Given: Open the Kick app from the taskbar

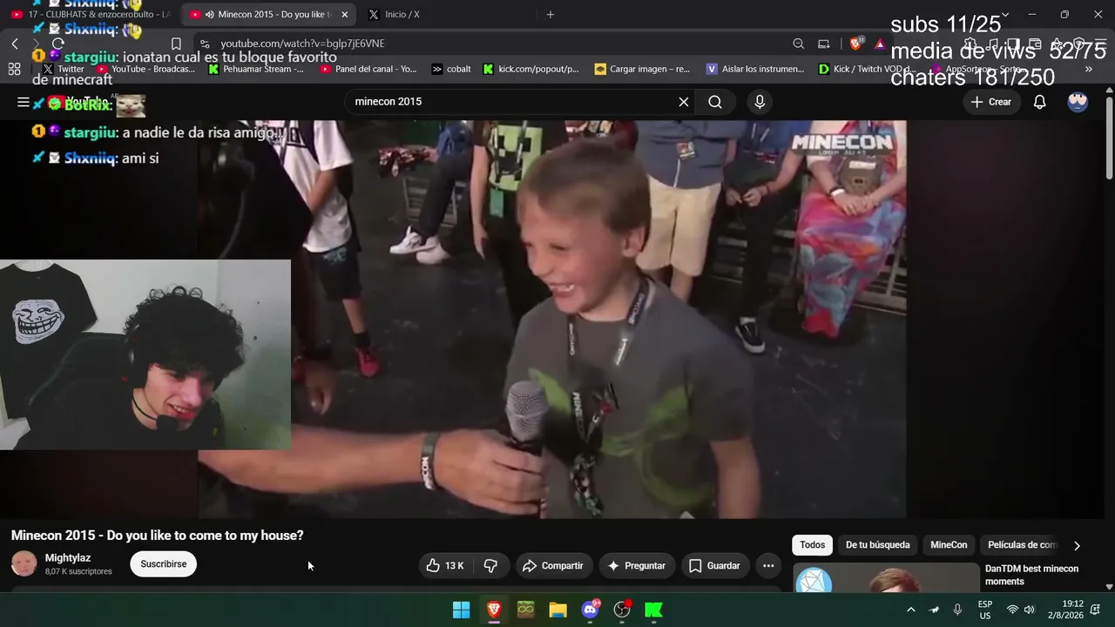Looking at the screenshot, I should click(x=654, y=610).
